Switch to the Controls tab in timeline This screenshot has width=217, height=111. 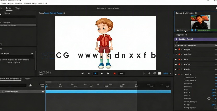coord(28,79)
